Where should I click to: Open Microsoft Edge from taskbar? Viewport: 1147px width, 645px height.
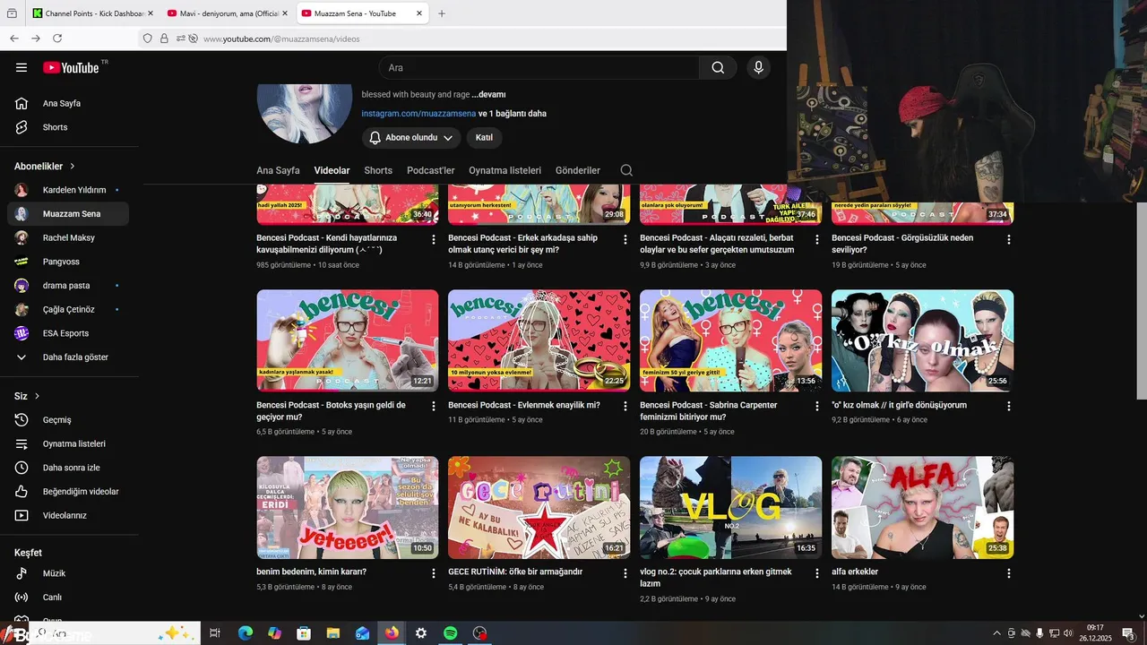tap(246, 633)
